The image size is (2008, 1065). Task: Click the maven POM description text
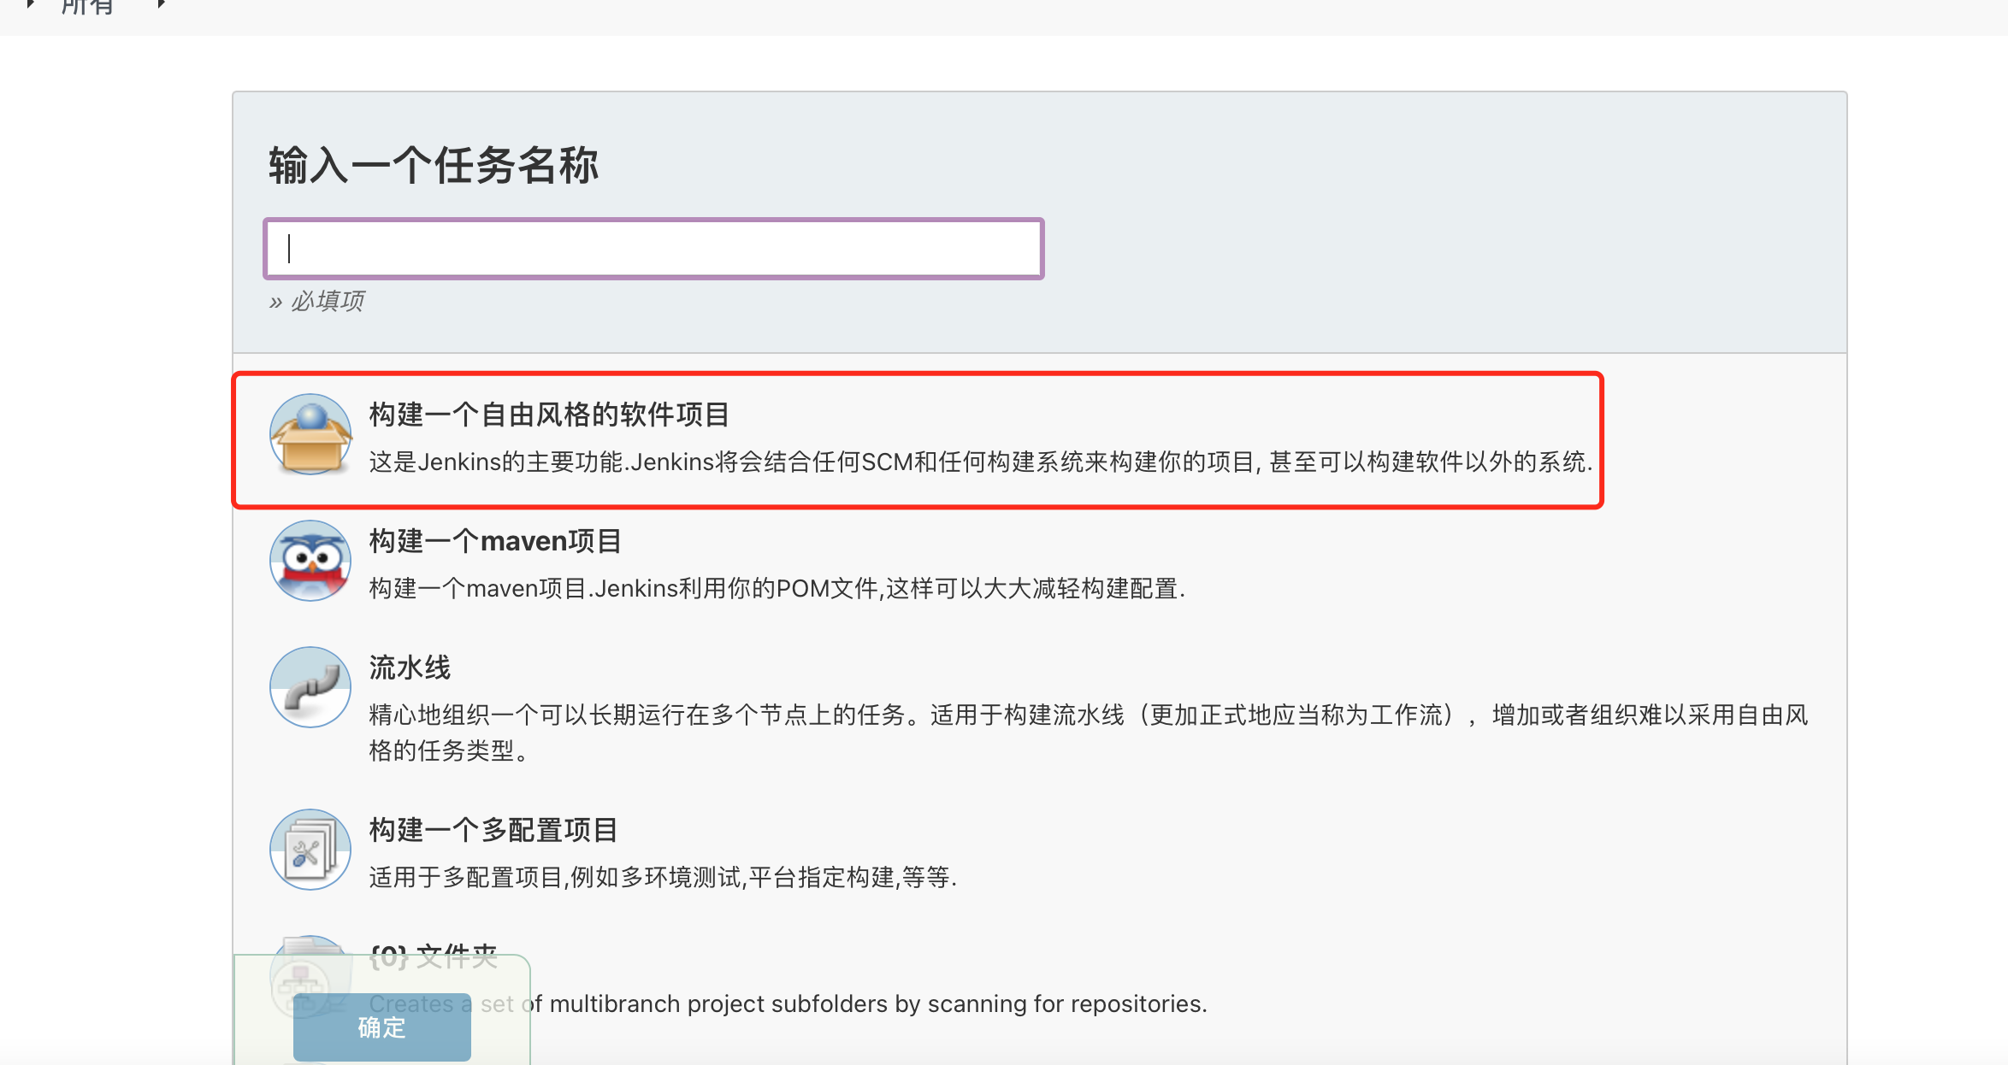tap(777, 589)
